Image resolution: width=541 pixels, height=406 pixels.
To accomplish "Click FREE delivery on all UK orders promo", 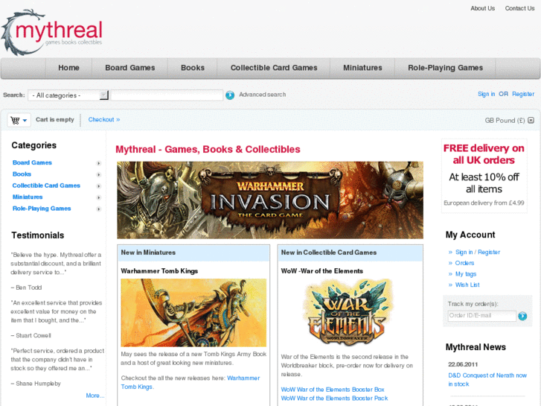I will tap(484, 154).
